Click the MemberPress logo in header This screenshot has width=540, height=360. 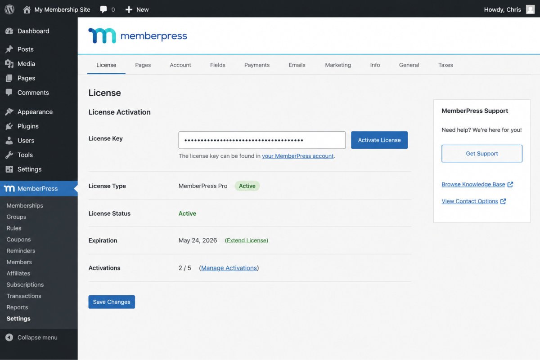138,36
